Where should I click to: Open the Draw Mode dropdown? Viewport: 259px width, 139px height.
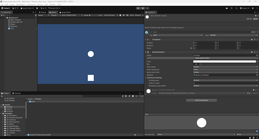click(226, 67)
